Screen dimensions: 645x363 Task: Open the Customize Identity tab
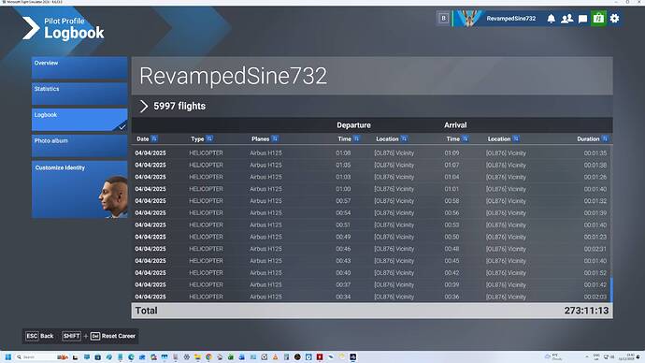pyautogui.click(x=79, y=189)
